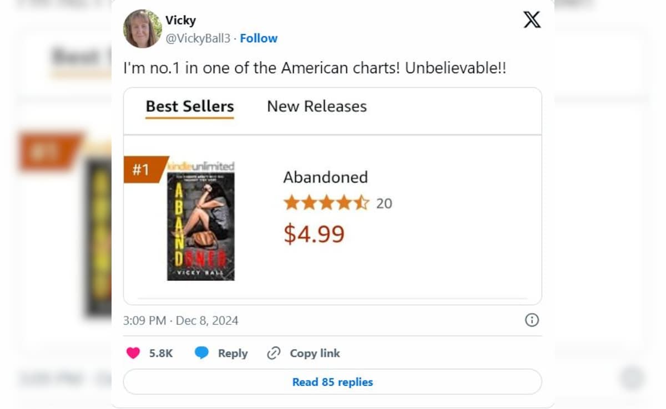Click the Abandoned book title

pos(325,177)
